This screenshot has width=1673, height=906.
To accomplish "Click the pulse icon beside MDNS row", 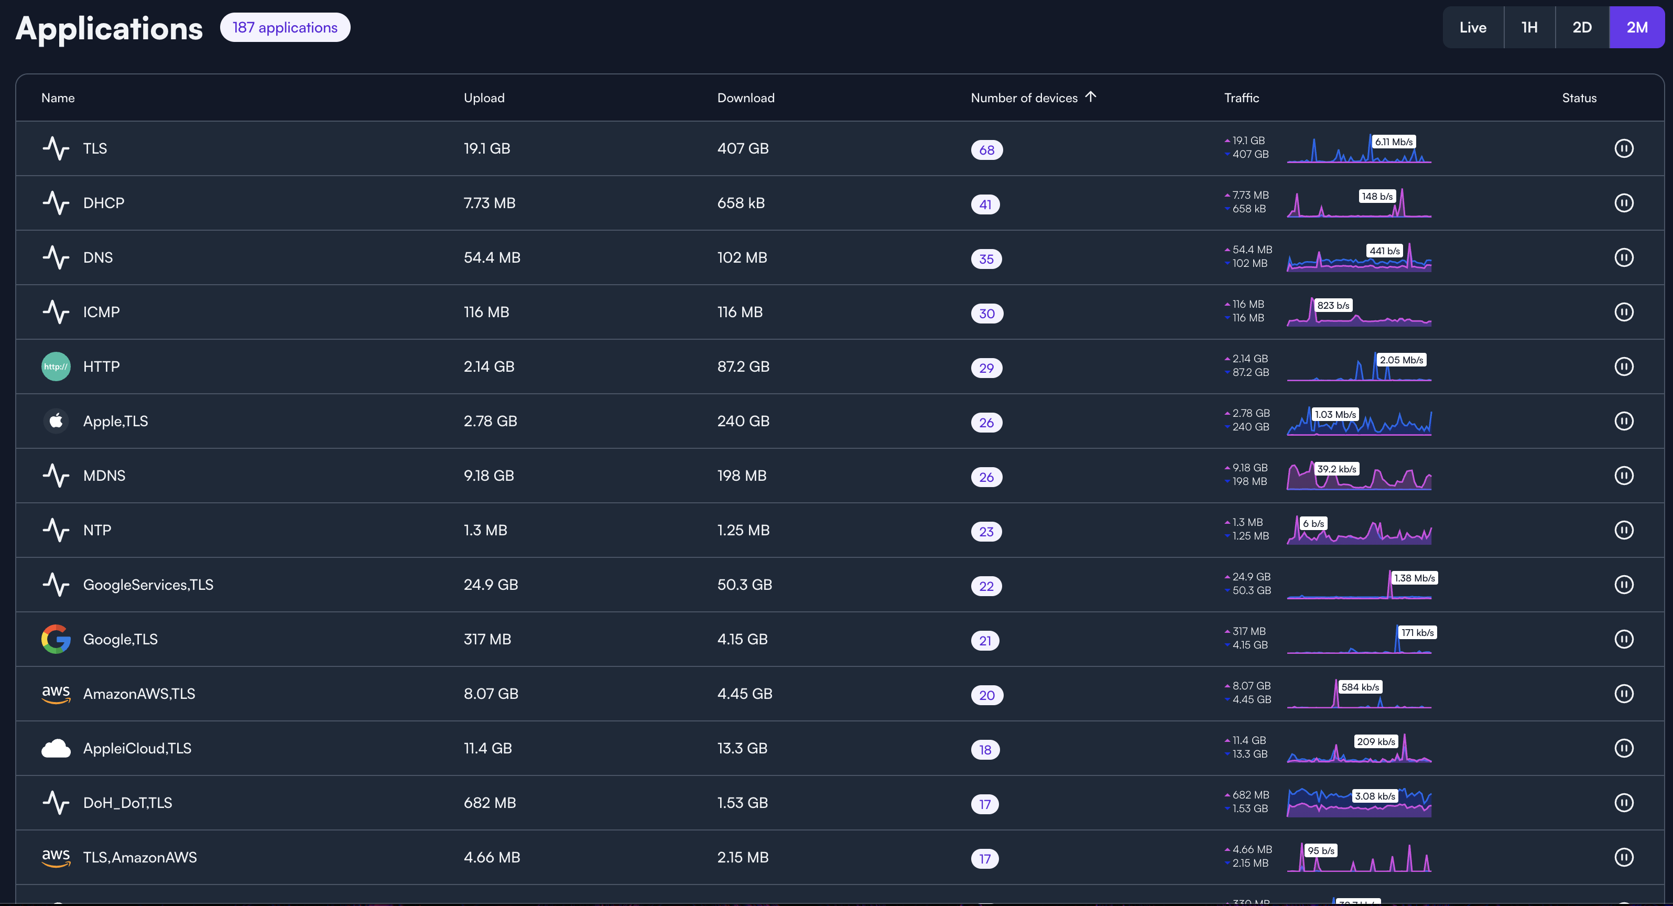I will 56,476.
